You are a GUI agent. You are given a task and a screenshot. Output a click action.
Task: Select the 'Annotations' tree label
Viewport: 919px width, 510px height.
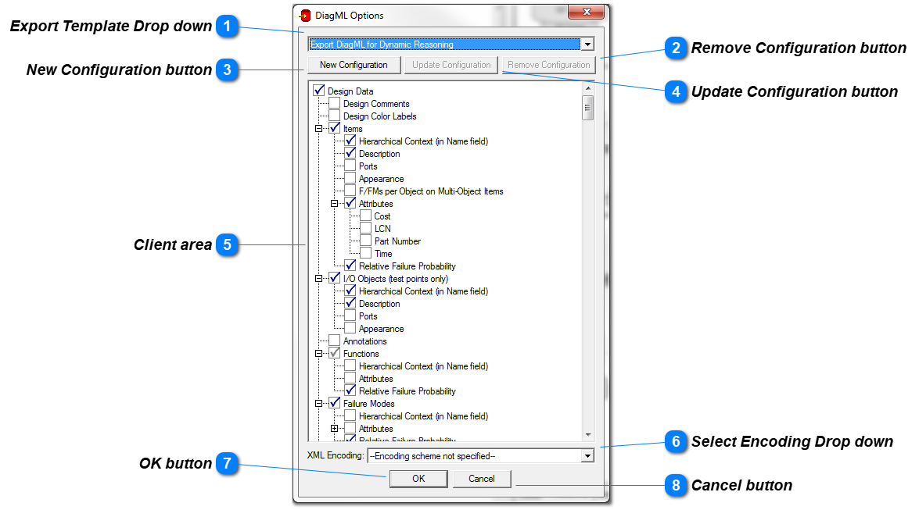(x=365, y=341)
